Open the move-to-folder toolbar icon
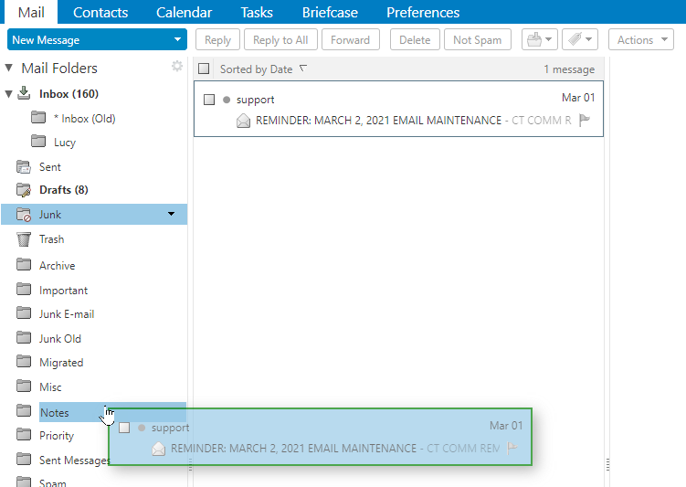686x487 pixels. (538, 40)
